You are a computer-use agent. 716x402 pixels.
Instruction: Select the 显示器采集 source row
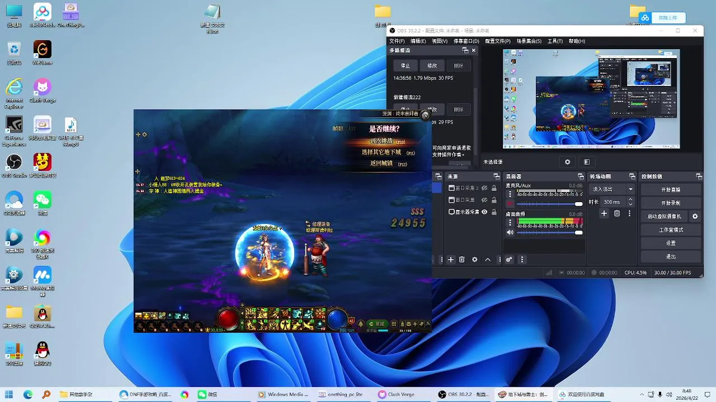473,212
